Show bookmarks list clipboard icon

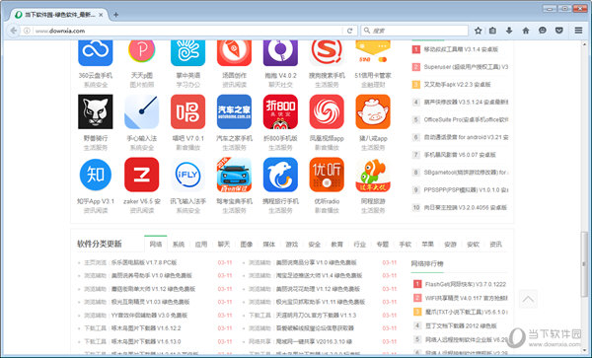coord(492,31)
